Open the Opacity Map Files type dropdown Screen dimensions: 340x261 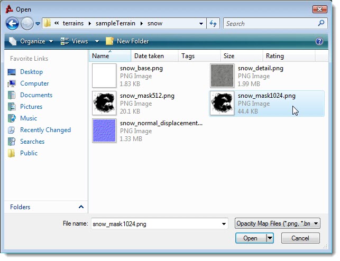277,223
